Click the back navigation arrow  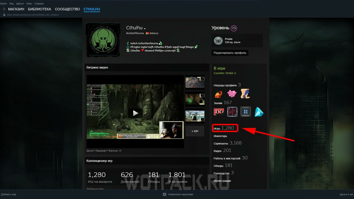coord(4,9)
